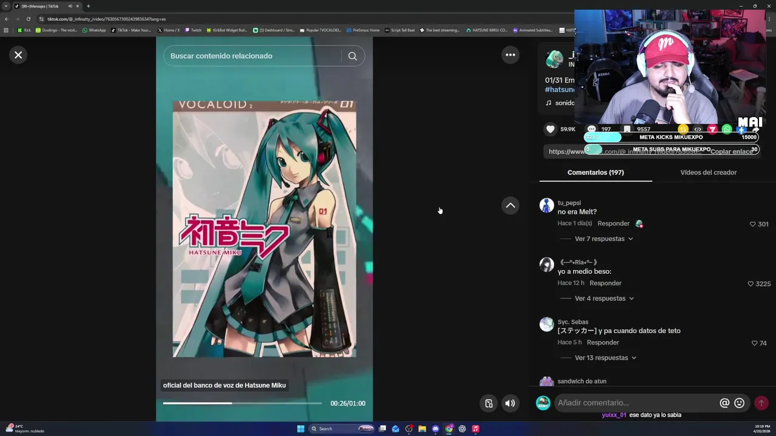Open the taskbar clock showing 10:19 PM

pos(762,429)
